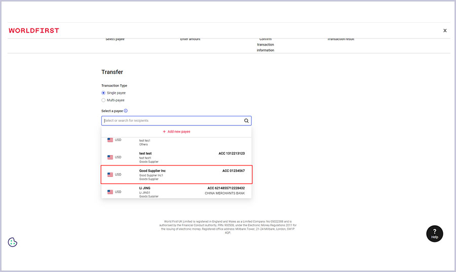This screenshot has width=456, height=272.
Task: Click the US flag in Good Supplier Inc row
Action: click(x=110, y=175)
